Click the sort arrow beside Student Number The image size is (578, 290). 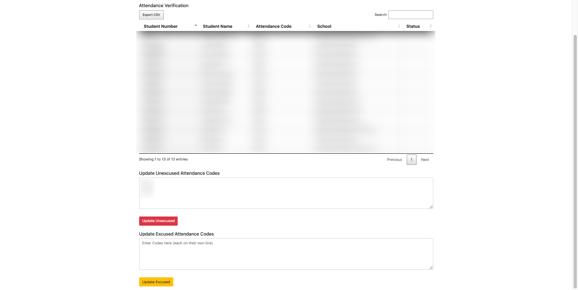(196, 25)
